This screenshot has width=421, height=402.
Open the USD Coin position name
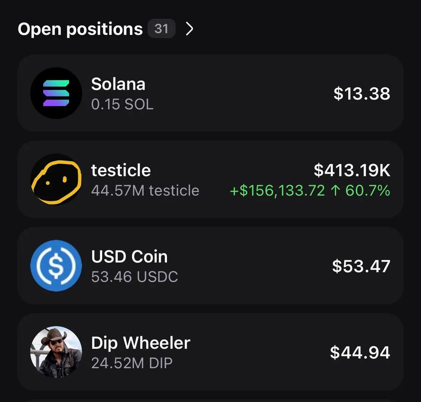pos(130,256)
